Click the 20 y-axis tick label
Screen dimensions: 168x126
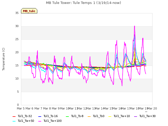(x=17, y=52)
